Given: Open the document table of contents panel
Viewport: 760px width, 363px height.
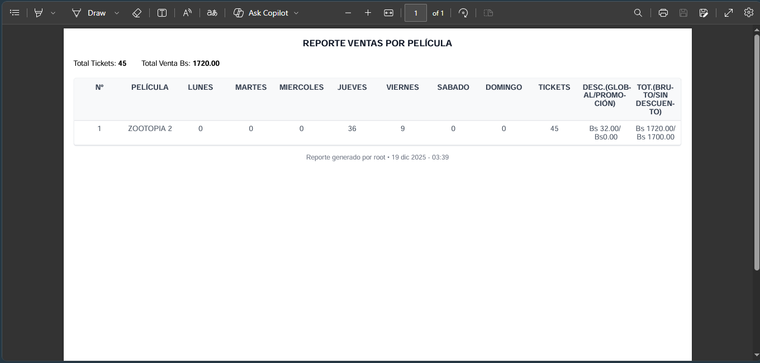Looking at the screenshot, I should [15, 12].
